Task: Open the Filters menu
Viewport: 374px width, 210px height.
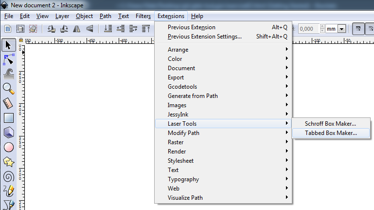Action: coord(143,16)
